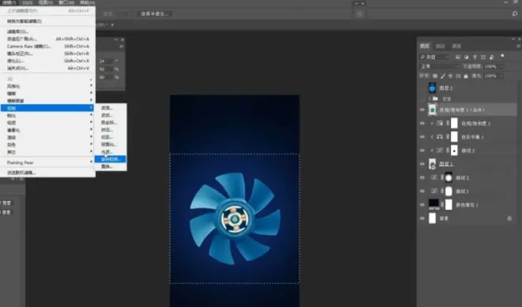Click the white mask thumbnail of 色彩平衡 1
This screenshot has width=522, height=307.
[454, 137]
